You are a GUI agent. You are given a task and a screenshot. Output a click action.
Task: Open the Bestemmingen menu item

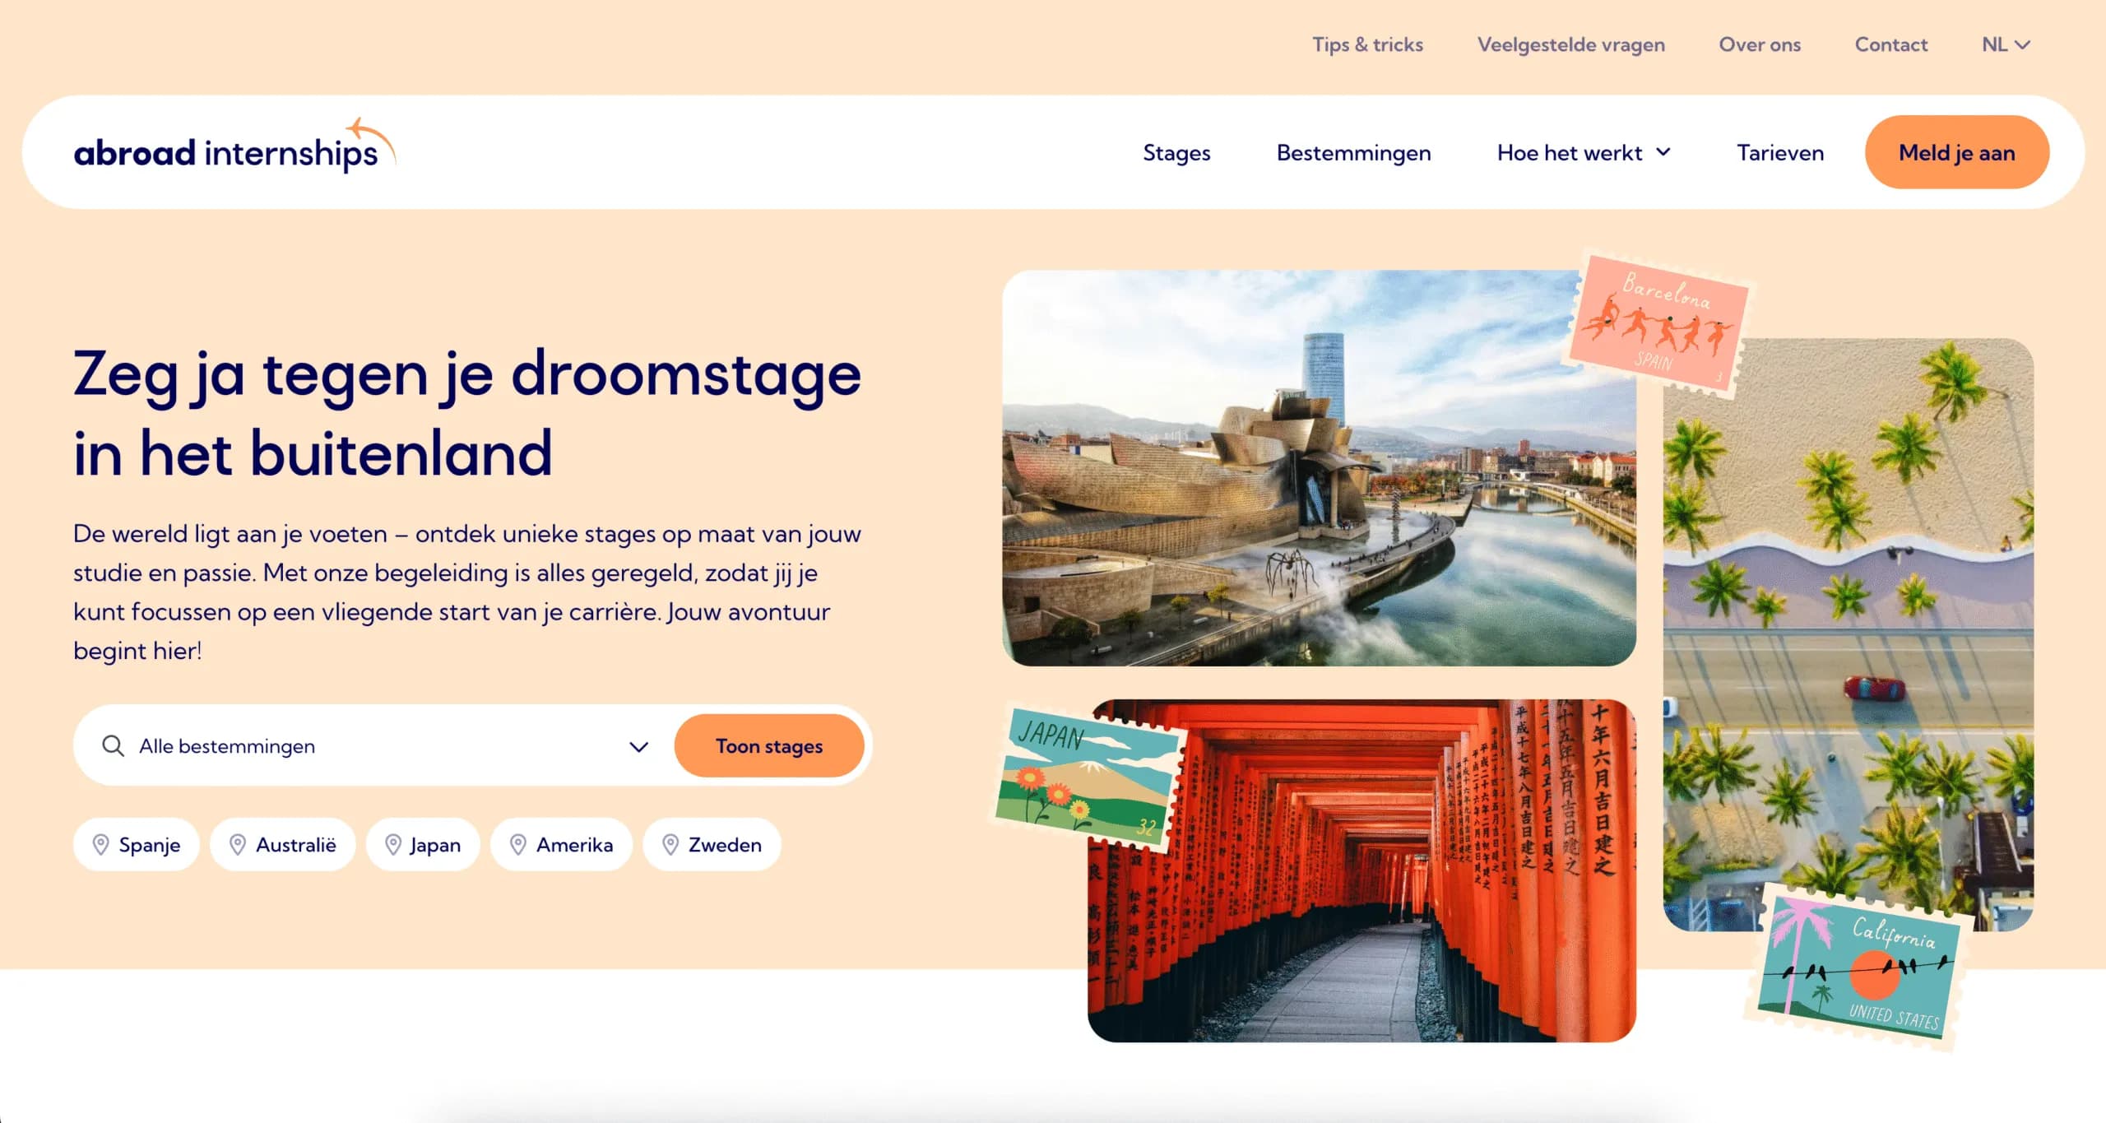tap(1353, 153)
